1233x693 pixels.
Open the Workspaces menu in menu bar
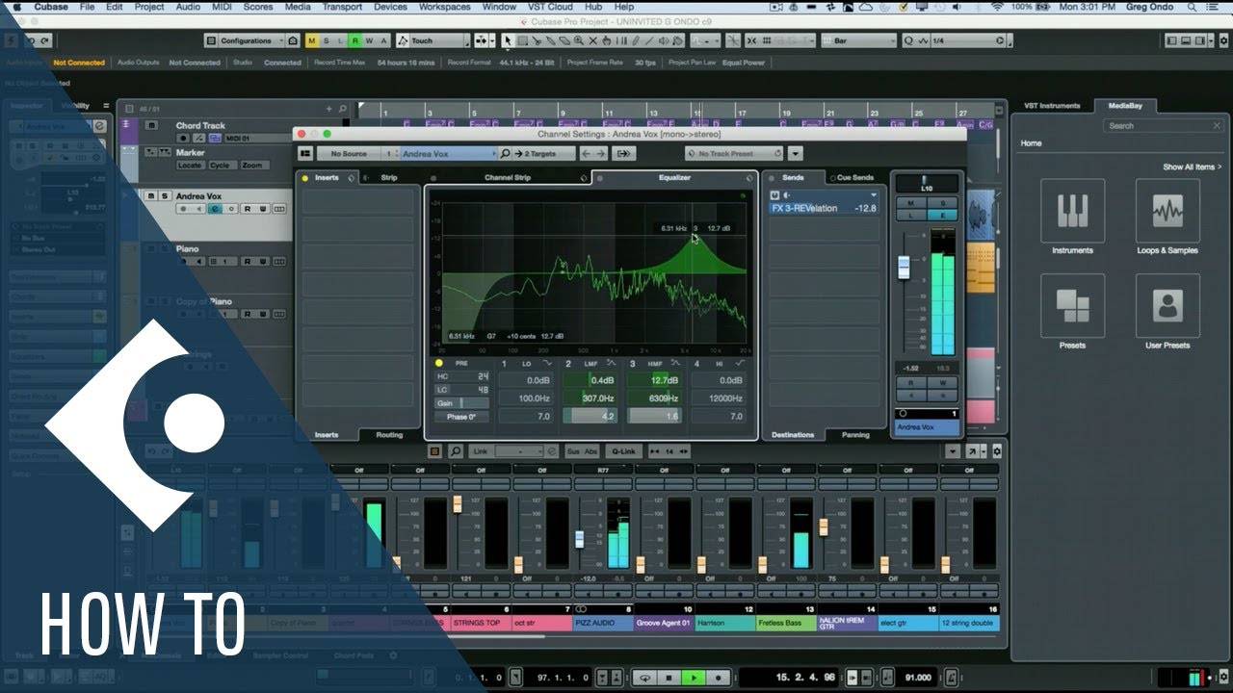pos(445,7)
